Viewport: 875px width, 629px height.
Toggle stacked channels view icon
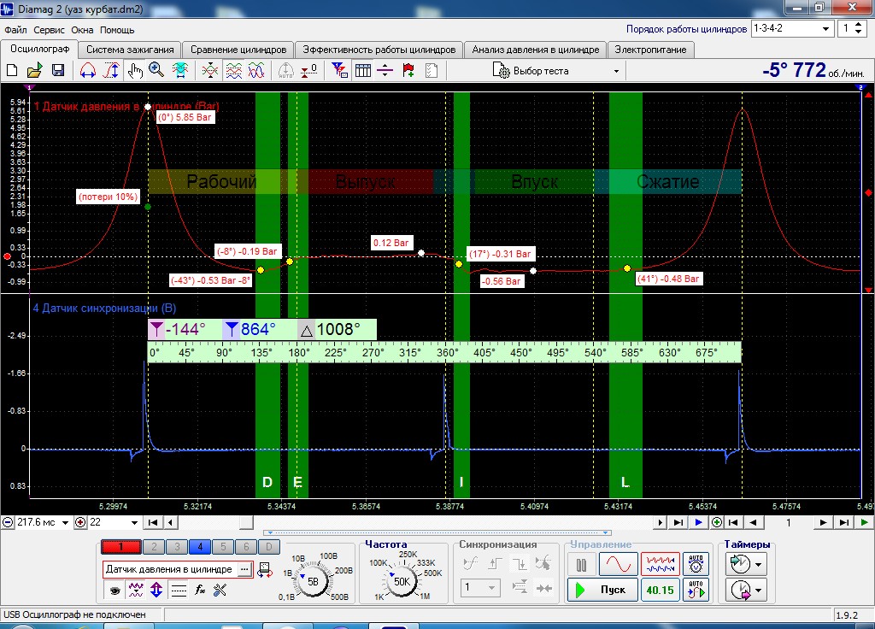[x=233, y=70]
